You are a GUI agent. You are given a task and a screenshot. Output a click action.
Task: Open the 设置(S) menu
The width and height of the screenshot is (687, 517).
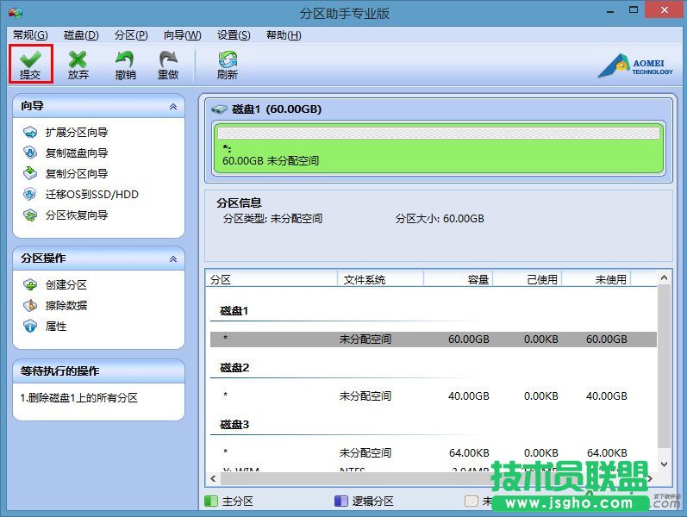point(234,35)
